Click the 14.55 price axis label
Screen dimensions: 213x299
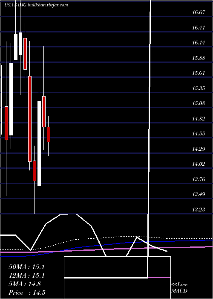(x=199, y=134)
